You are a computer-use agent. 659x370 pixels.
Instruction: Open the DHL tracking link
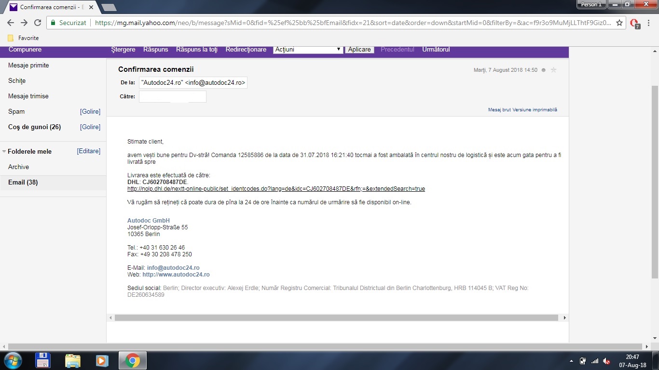pyautogui.click(x=276, y=189)
